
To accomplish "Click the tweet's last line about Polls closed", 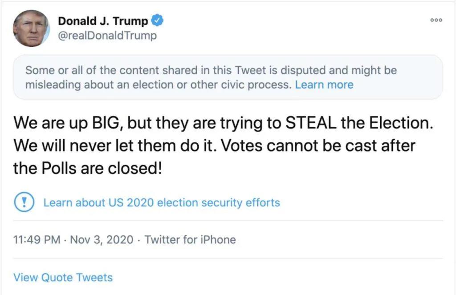I will tap(87, 169).
